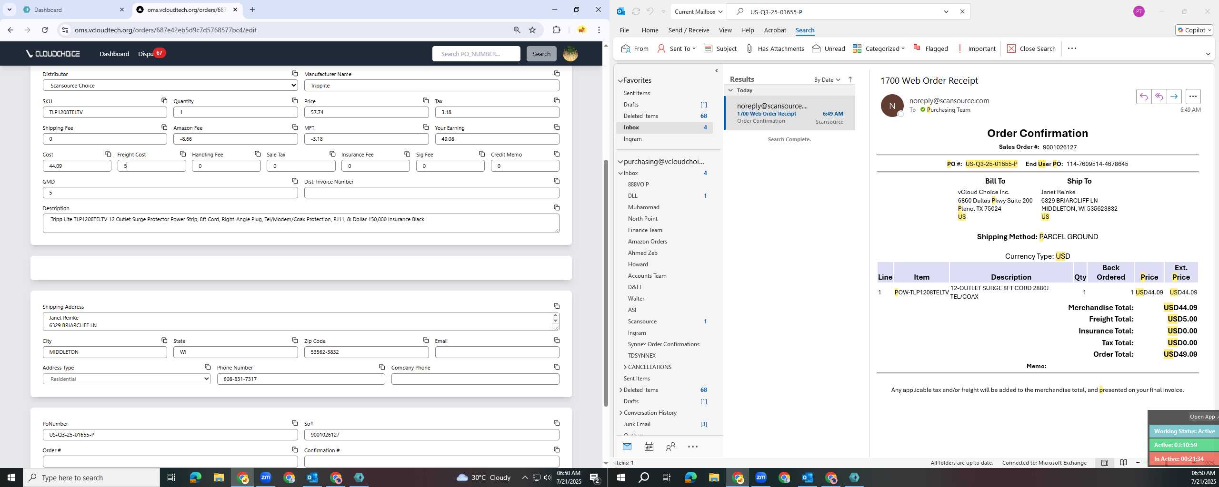This screenshot has width=1219, height=487.
Task: Switch to Outlook People view
Action: tap(670, 447)
